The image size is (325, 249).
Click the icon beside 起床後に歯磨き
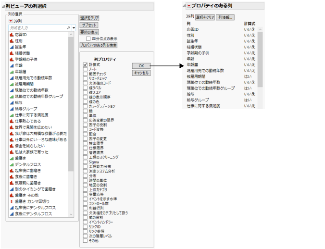tap(12, 171)
